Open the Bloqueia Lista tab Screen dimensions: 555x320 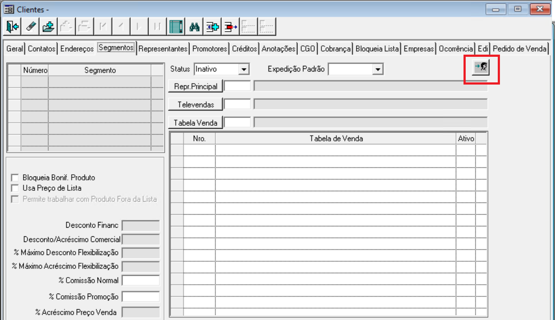[x=377, y=49]
